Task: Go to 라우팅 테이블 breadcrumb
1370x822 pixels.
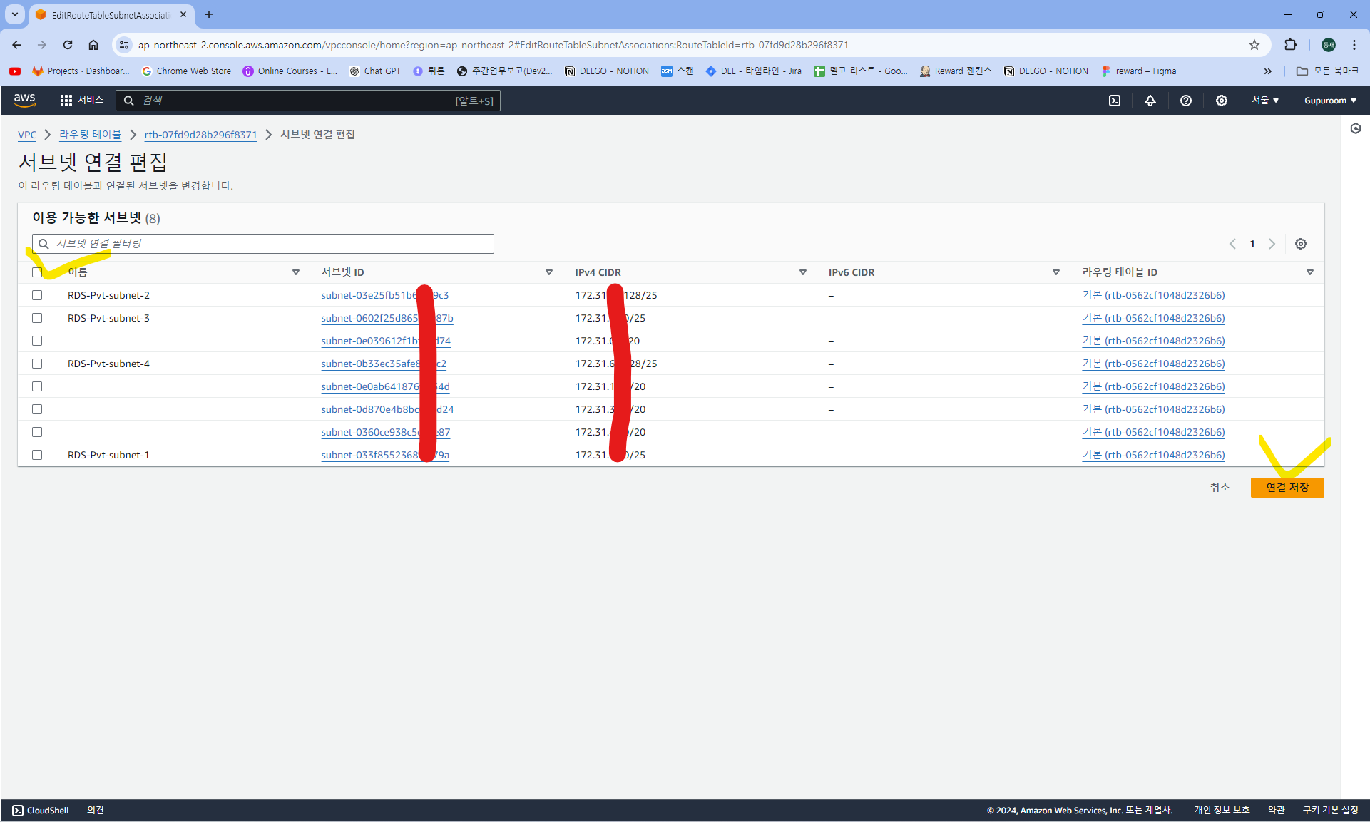Action: pos(90,135)
